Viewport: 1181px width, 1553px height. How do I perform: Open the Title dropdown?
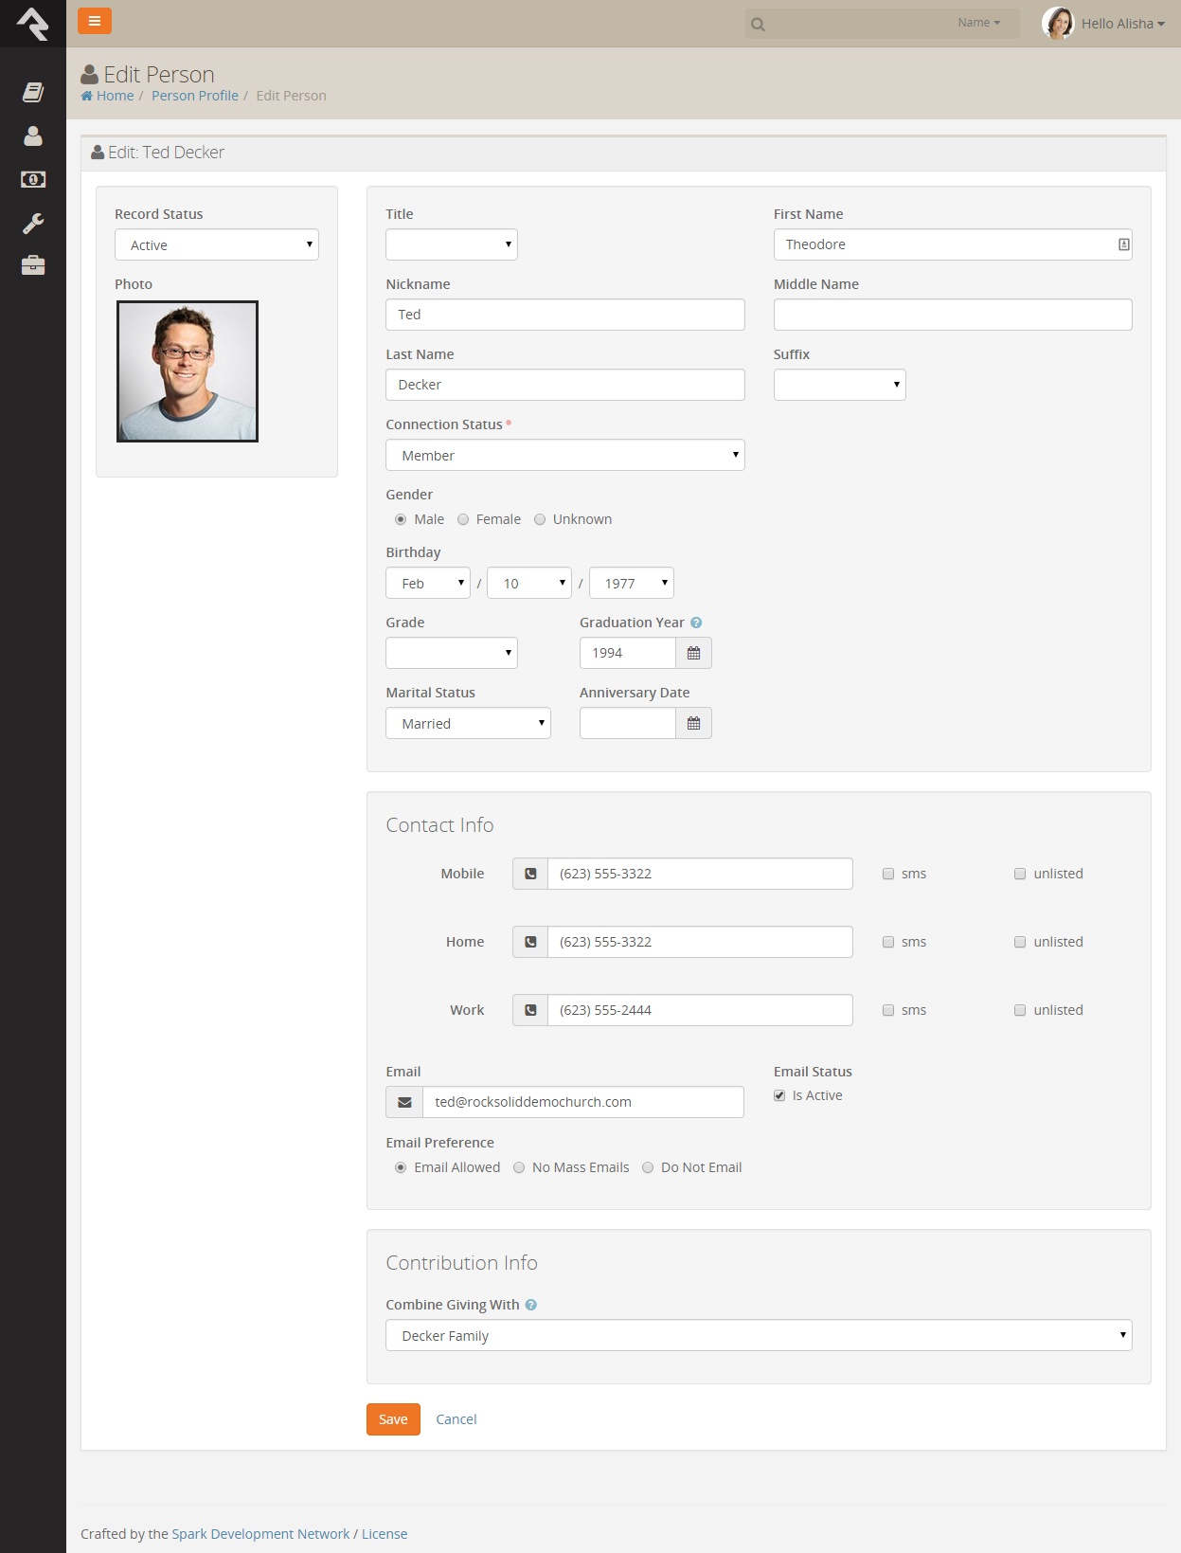coord(452,244)
